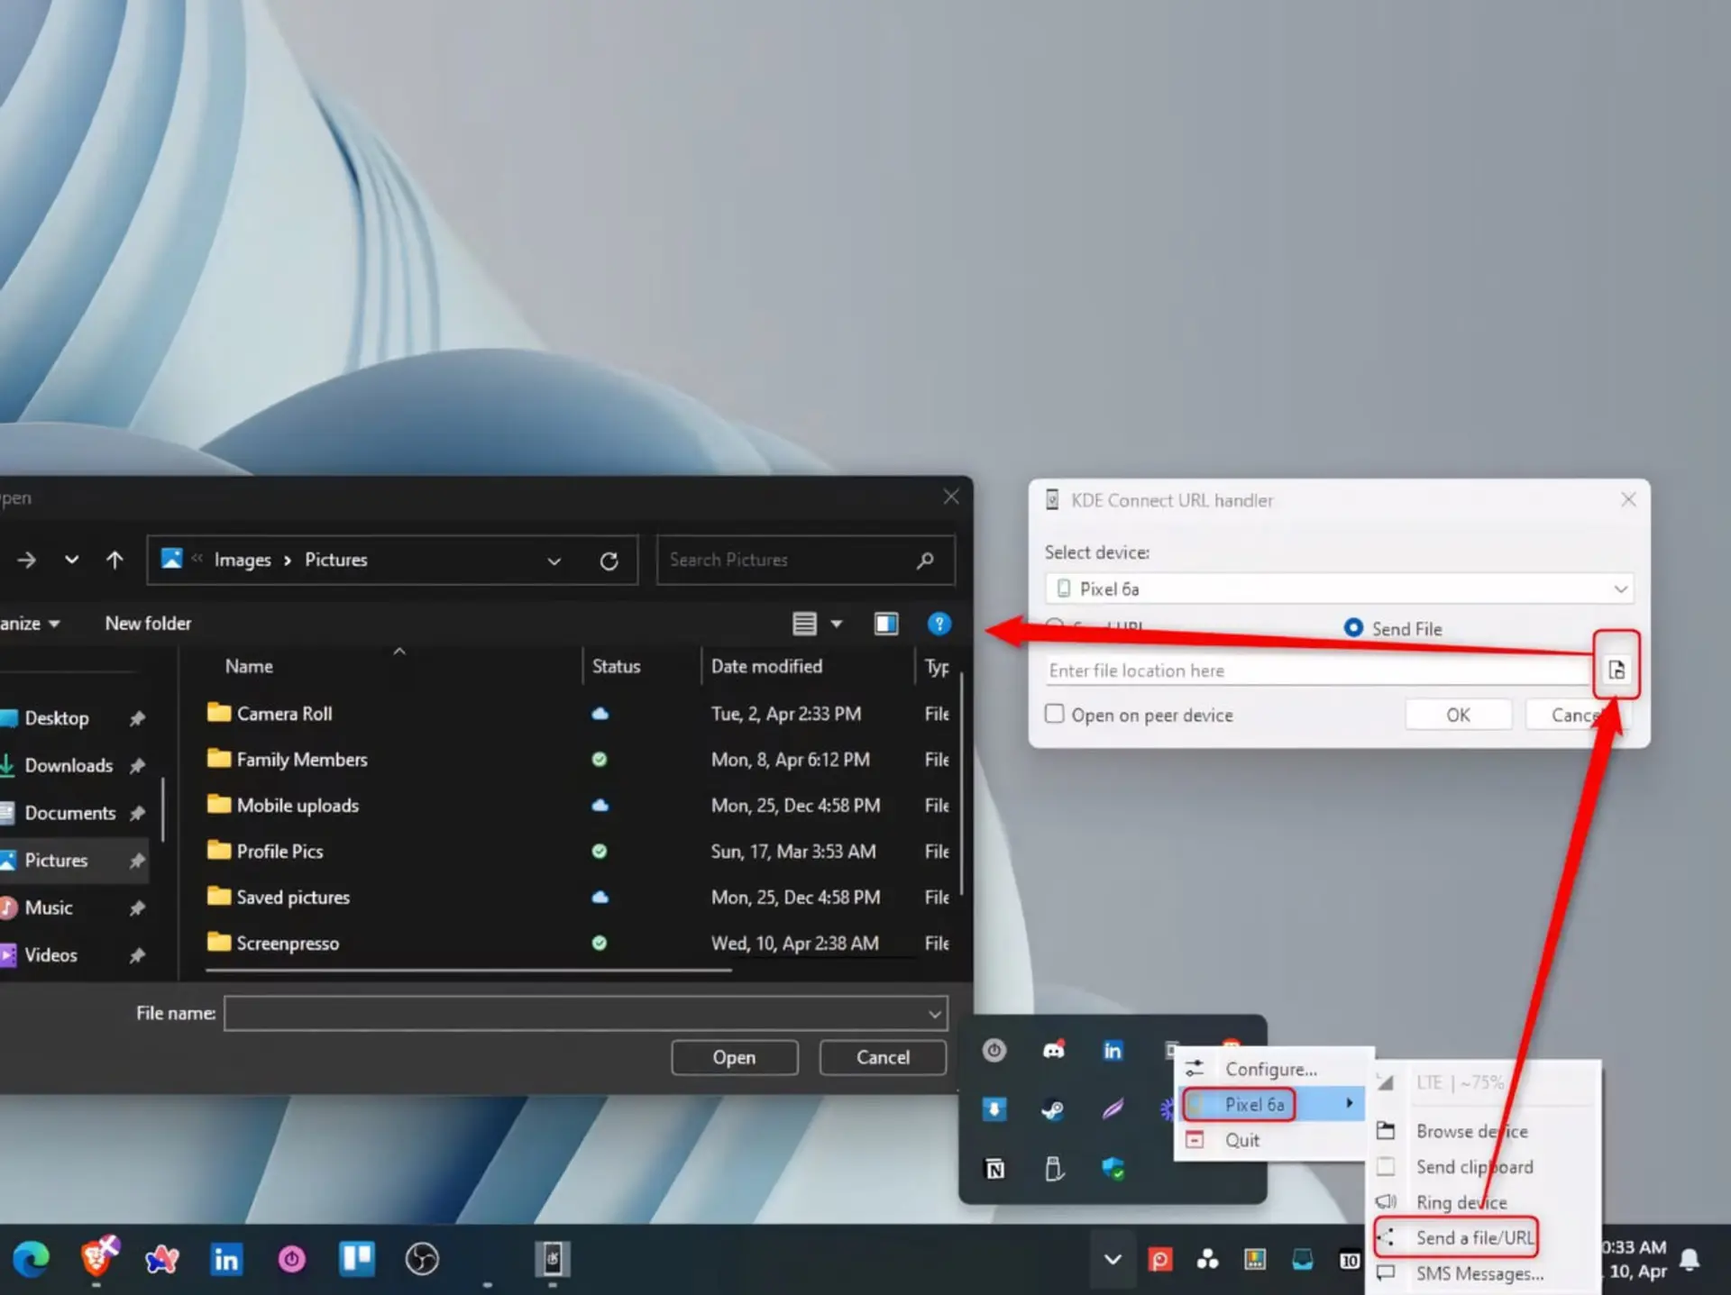Click the LinkedIn icon in tray overflow
The image size is (1731, 1295).
pos(1113,1050)
